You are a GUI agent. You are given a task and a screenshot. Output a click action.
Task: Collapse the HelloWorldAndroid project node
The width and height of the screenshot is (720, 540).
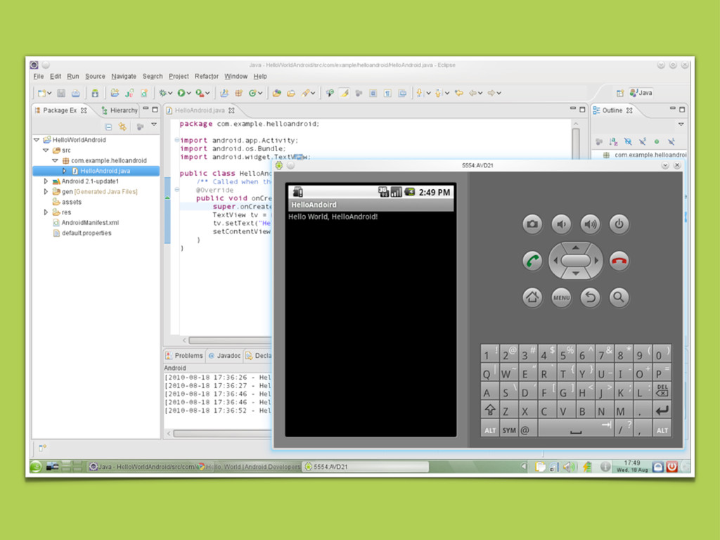pos(37,140)
